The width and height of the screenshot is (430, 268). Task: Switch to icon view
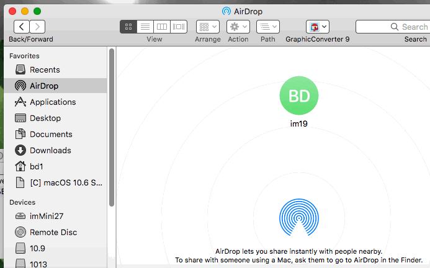tap(128, 27)
